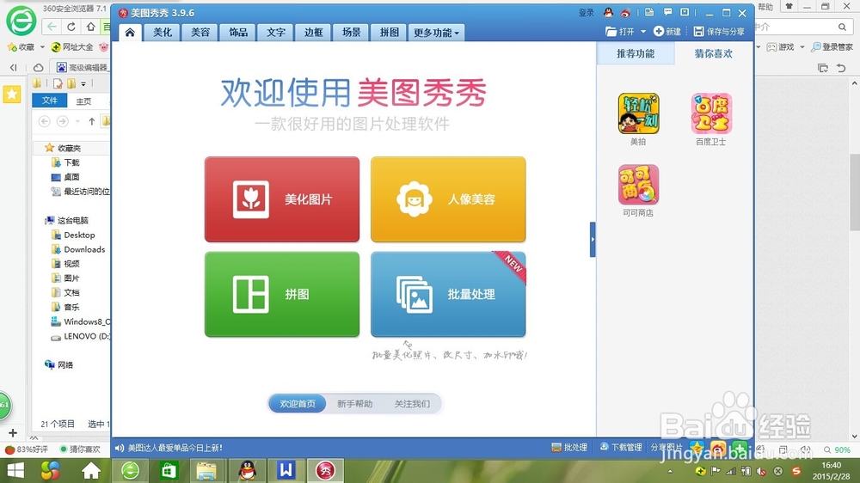Click browser back arrow in 360 browser
860x483 pixels.
(52, 27)
